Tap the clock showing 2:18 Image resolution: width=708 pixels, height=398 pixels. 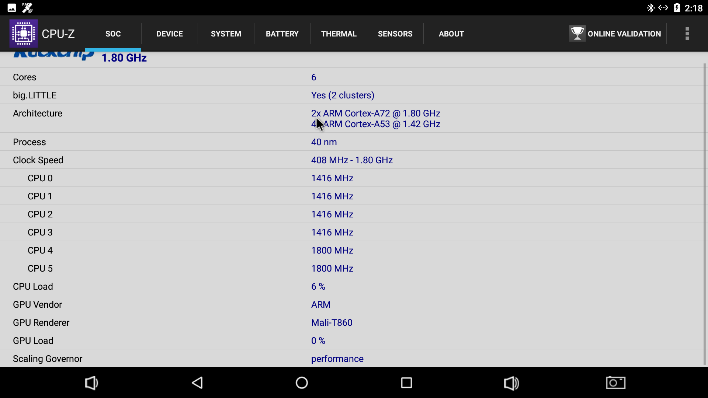pyautogui.click(x=694, y=8)
